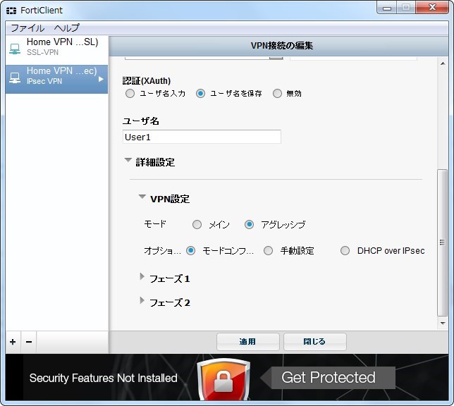This screenshot has width=454, height=406.
Task: Expand the フェーズ1 section
Action: 142,276
